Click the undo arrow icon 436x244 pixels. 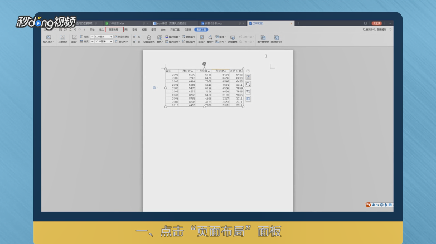click(75, 30)
